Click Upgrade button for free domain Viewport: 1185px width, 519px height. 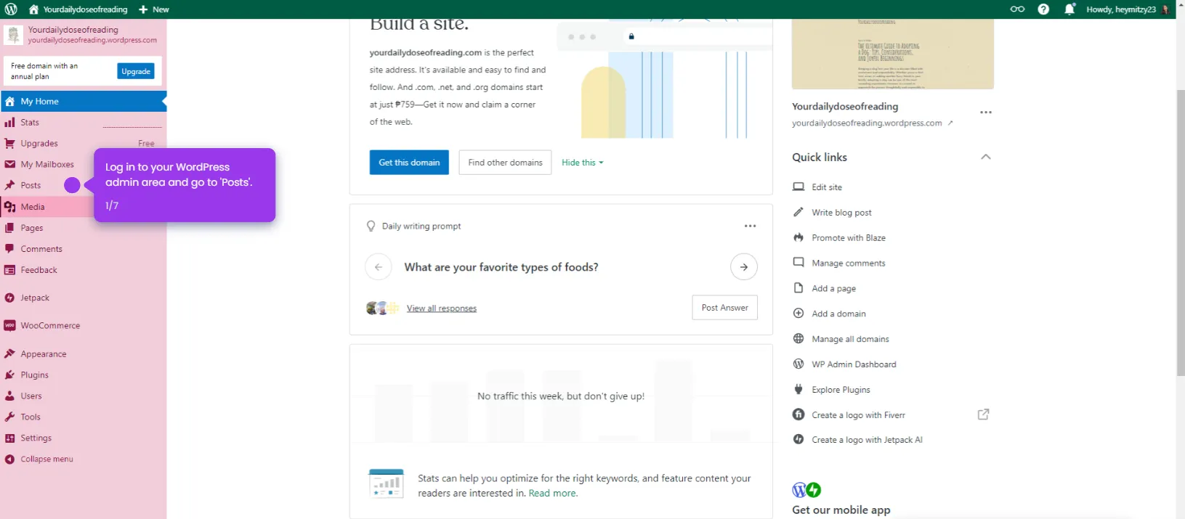[x=136, y=71]
